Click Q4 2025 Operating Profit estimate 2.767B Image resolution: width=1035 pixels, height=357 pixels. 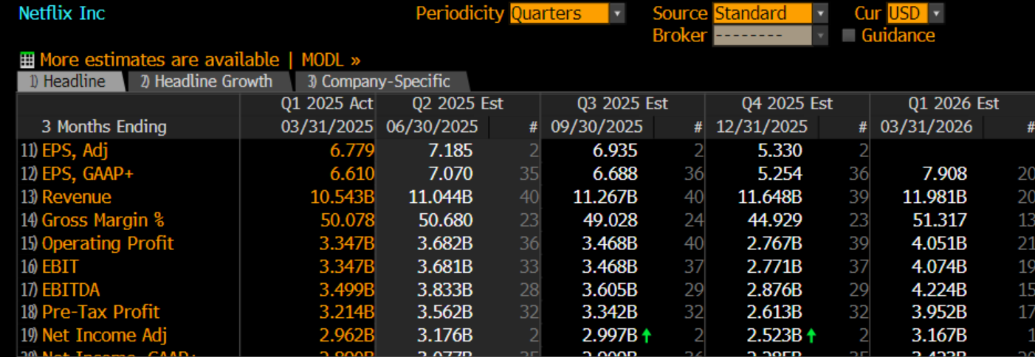[775, 243]
